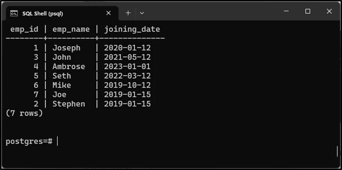
Task: Expand the new tab profile dropdown chevron
Action: (x=142, y=13)
